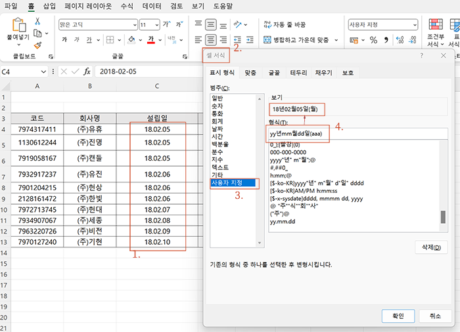Screen dimensions: 460x332
Task: Click the accounting number format icon
Action: (x=354, y=40)
